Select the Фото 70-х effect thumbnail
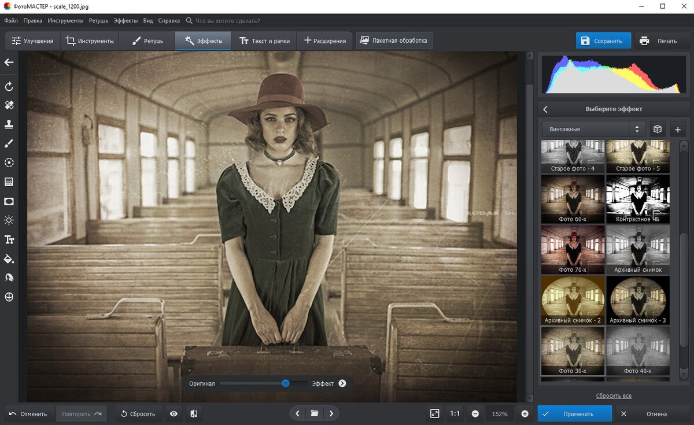The height and width of the screenshot is (425, 694). 573,250
